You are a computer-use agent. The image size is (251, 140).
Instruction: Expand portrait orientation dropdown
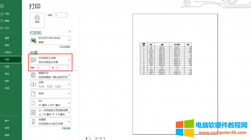point(51,94)
